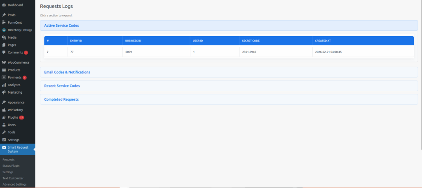Expand the Completed Requests section

[x=61, y=99]
